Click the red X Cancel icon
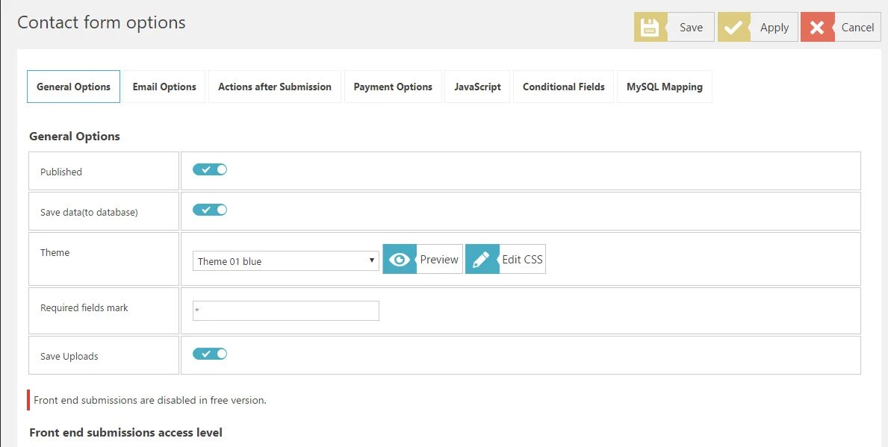The image size is (888, 447). (817, 27)
